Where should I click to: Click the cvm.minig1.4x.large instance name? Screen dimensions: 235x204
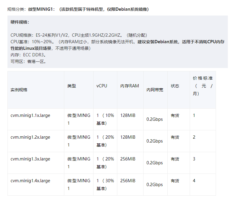pos(30,181)
